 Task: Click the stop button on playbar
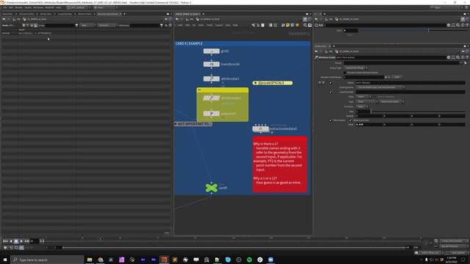click(16, 241)
